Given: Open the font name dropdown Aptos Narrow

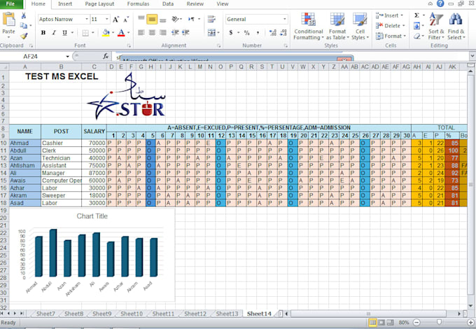Looking at the screenshot, I should [x=86, y=19].
